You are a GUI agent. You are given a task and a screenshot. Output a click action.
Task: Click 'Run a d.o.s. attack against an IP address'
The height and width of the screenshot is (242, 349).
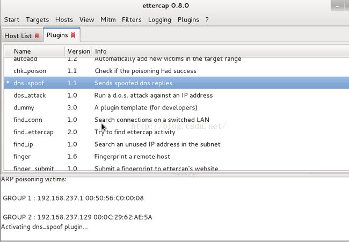154,96
